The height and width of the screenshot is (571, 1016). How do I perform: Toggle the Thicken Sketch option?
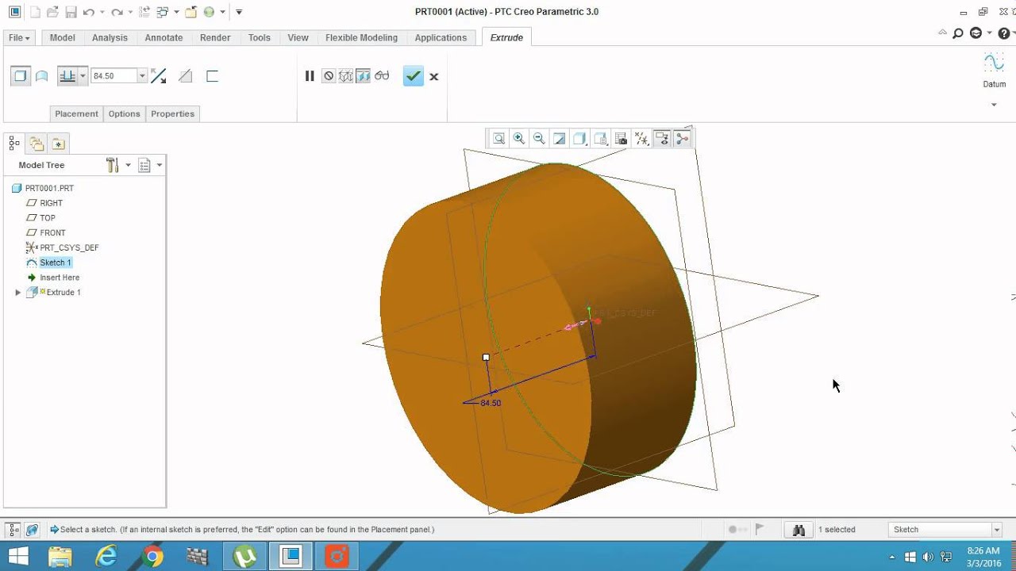(212, 76)
